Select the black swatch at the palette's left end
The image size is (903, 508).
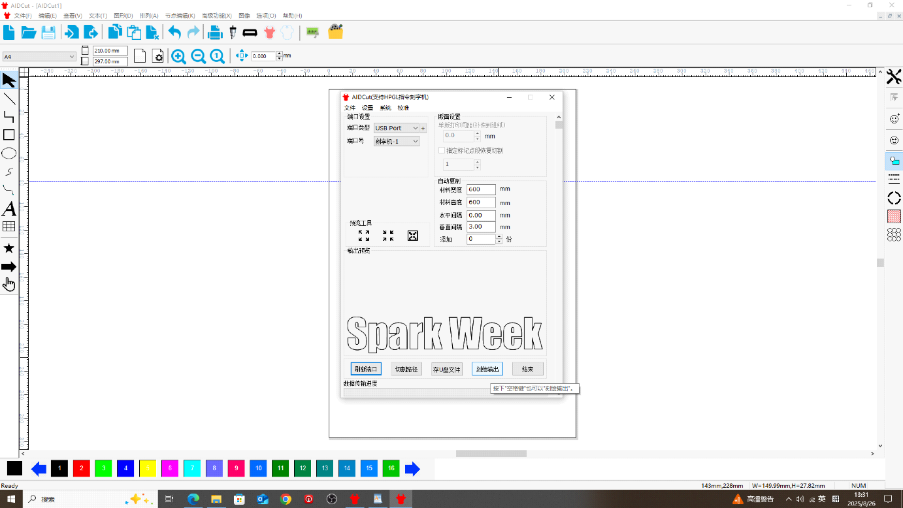pos(14,468)
